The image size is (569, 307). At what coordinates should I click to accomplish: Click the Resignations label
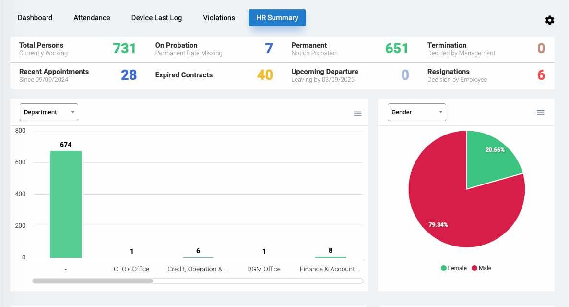[449, 72]
